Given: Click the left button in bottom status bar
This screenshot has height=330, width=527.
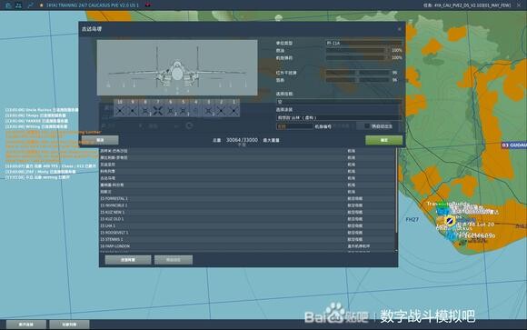Looking at the screenshot, I should tap(26, 325).
